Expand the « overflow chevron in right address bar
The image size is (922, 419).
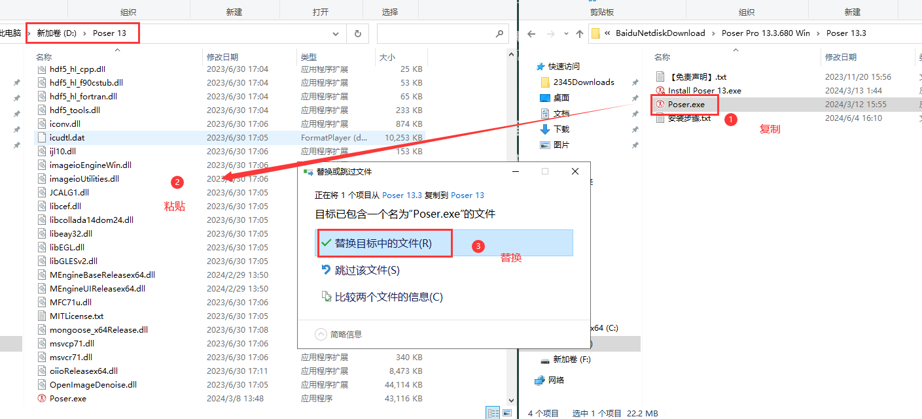coord(608,33)
